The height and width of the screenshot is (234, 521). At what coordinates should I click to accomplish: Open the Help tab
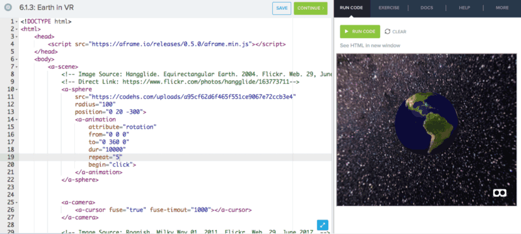point(464,8)
